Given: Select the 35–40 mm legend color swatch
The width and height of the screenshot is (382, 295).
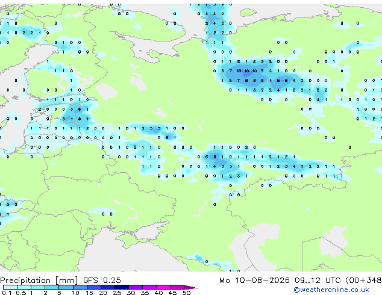Looking at the screenshot, I should [149, 287].
